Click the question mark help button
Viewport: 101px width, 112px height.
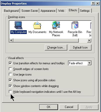coord(93,3)
